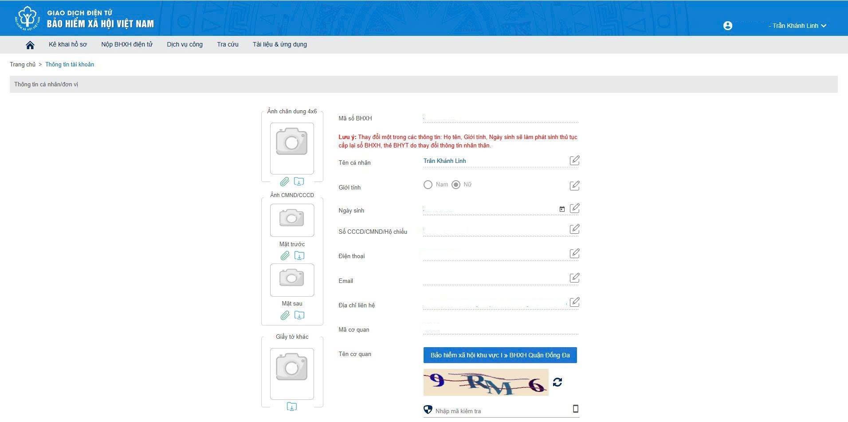
Task: Select the Nam gender radio button
Action: point(428,185)
